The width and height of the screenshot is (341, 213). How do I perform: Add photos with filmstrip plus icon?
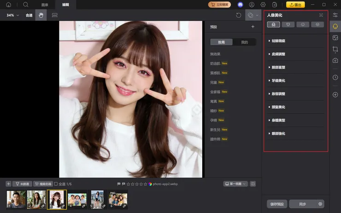(x=8, y=184)
